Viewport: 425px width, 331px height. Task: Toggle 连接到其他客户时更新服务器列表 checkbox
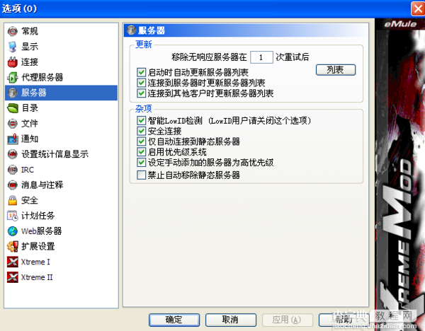tap(141, 93)
